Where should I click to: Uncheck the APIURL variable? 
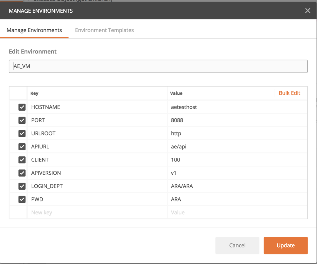pyautogui.click(x=22, y=147)
